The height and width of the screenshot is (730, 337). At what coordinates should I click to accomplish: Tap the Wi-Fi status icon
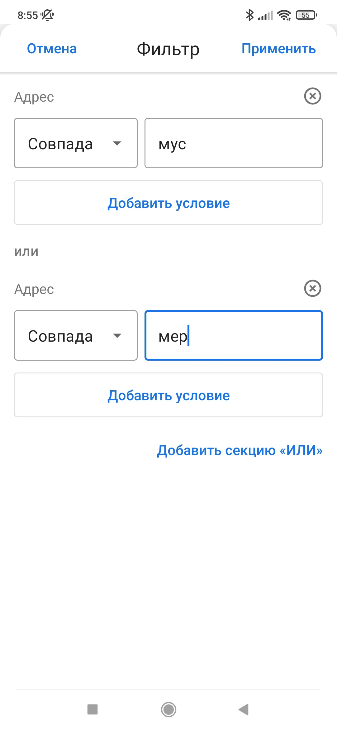pos(284,15)
